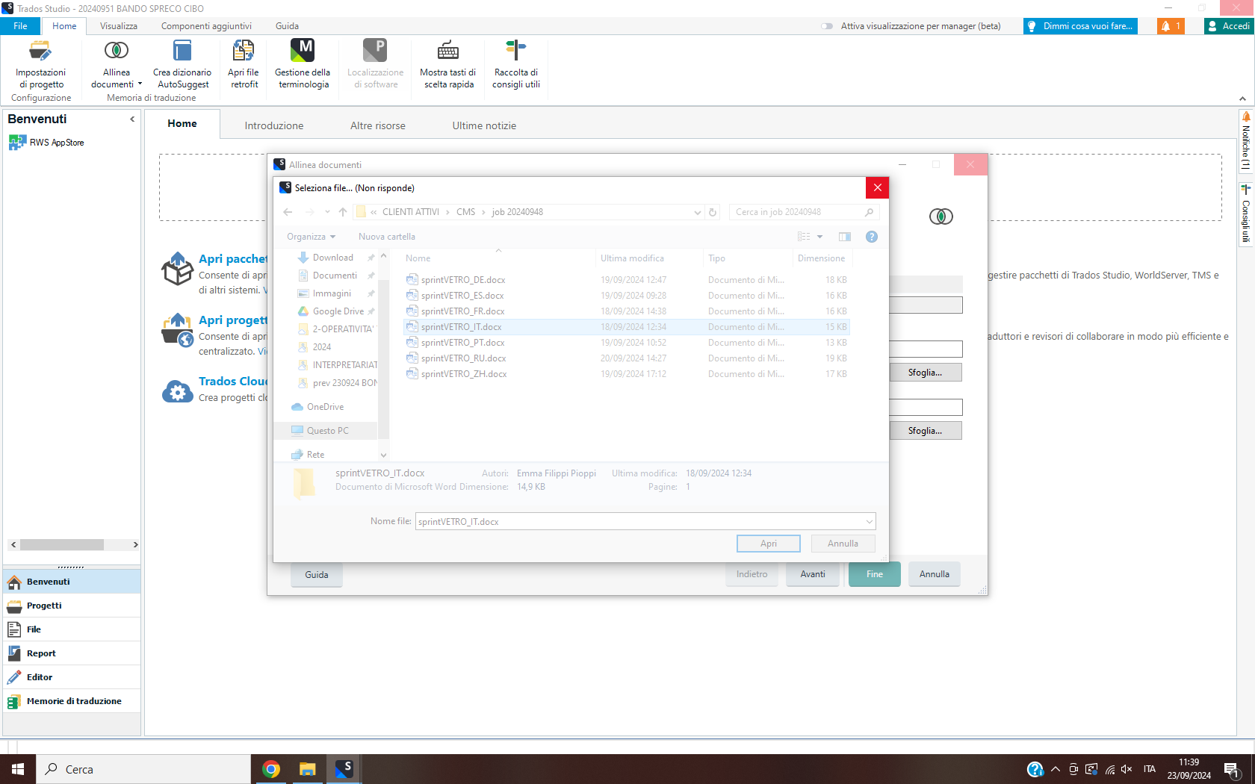This screenshot has height=784, width=1255.
Task: Open the Windows notification center icon
Action: pyautogui.click(x=1233, y=770)
